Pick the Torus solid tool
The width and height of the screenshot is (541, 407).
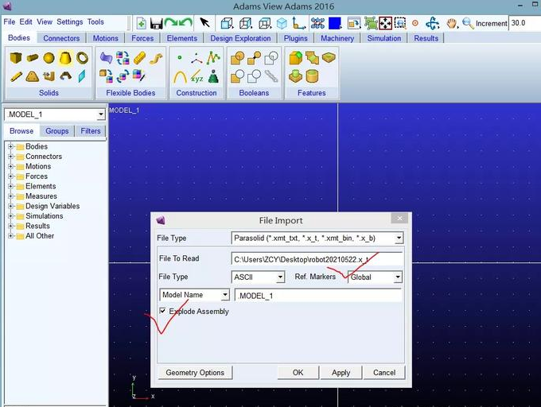click(x=82, y=57)
